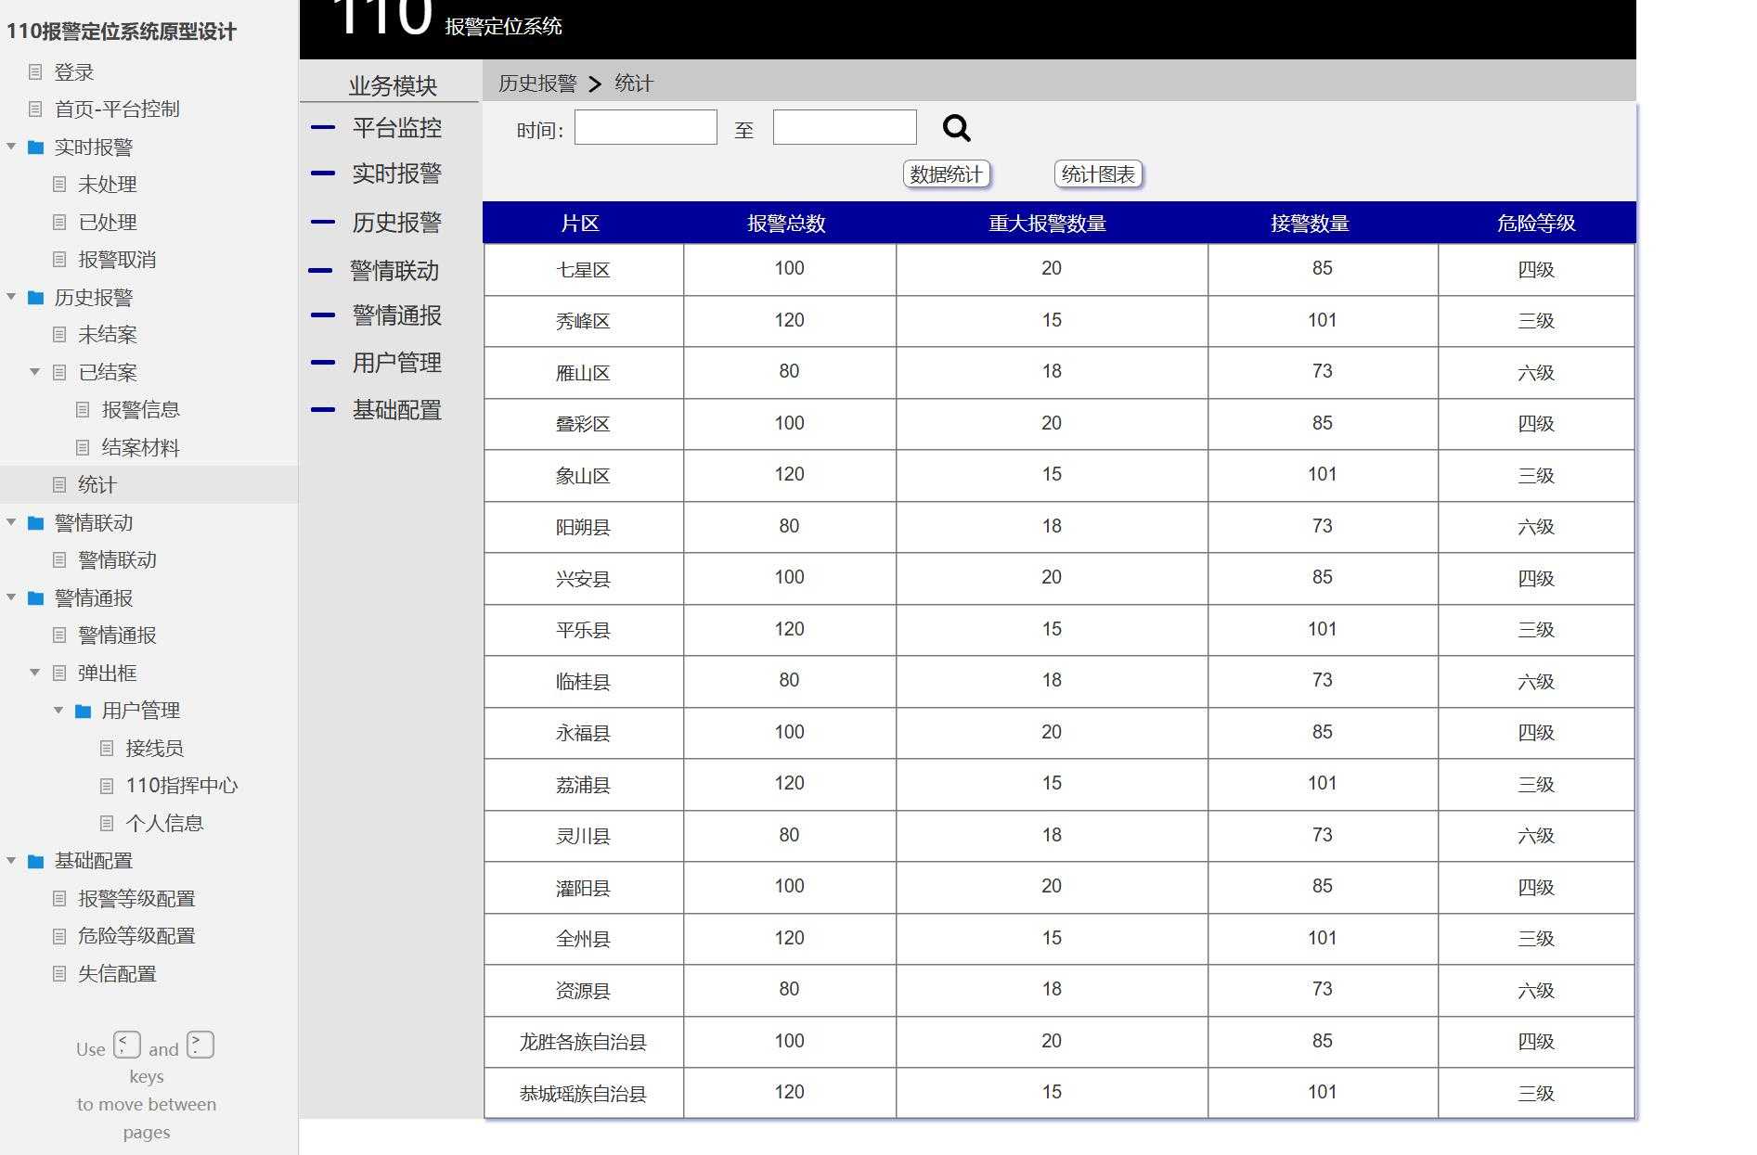
Task: Click the 统计图表 button
Action: pos(1098,174)
